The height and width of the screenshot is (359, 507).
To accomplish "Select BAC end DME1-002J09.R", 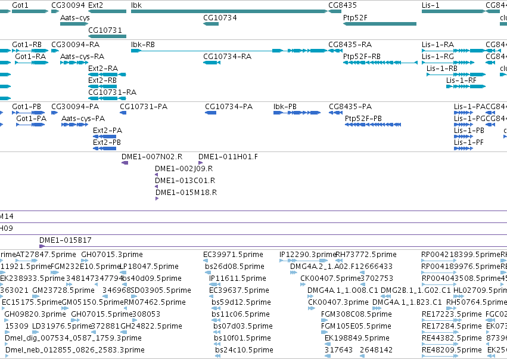I will [157, 175].
